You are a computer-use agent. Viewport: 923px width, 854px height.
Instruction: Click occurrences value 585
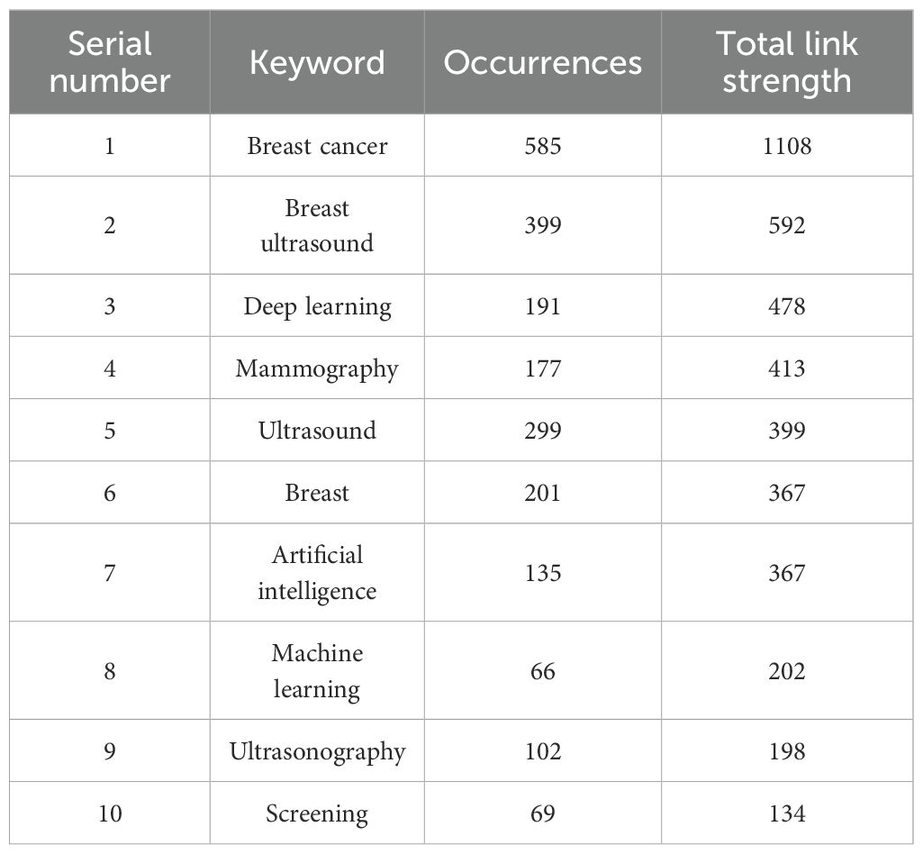tap(543, 146)
